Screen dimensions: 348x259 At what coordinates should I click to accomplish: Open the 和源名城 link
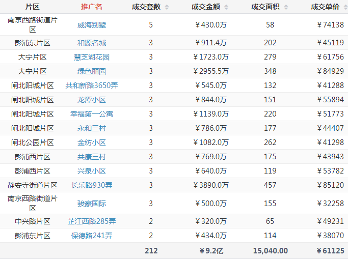click(92, 43)
